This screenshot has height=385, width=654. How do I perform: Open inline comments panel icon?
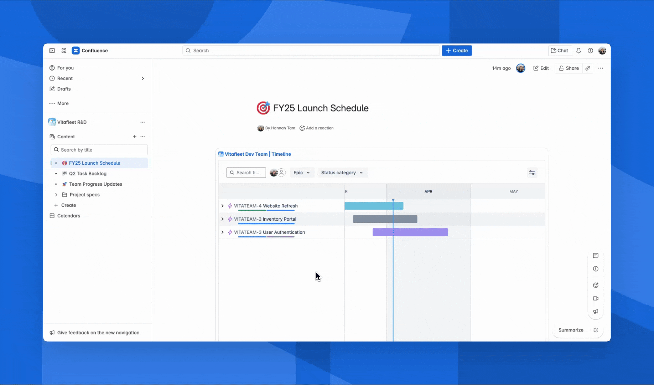596,256
